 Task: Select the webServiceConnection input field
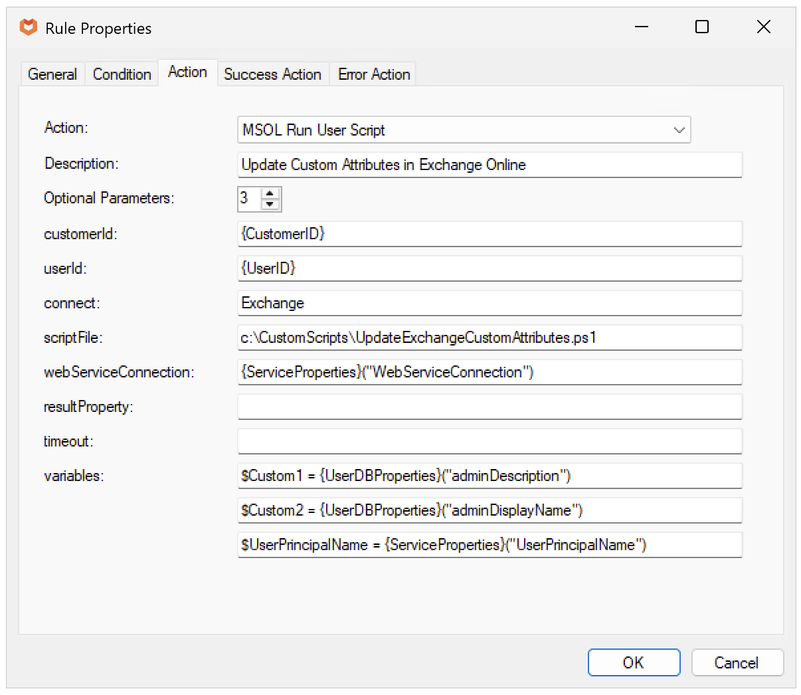pos(489,372)
